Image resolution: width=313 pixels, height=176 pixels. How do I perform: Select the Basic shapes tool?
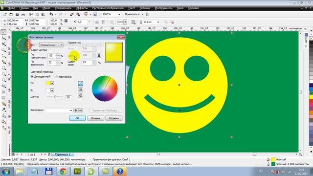(x=3, y=86)
